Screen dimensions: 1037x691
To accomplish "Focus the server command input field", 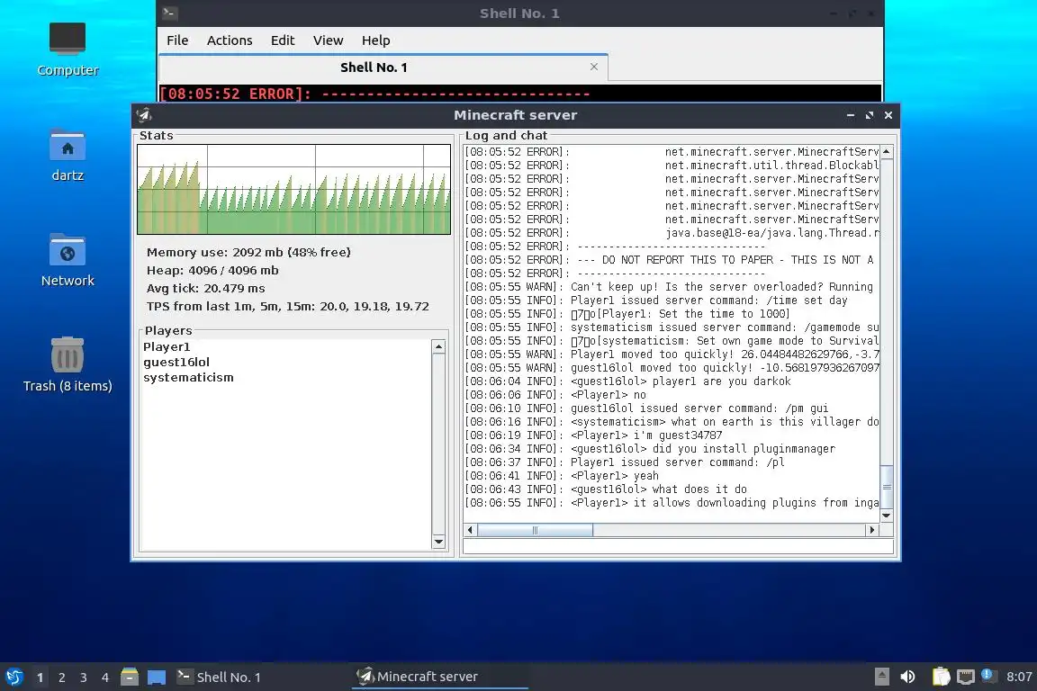I will pyautogui.click(x=678, y=546).
